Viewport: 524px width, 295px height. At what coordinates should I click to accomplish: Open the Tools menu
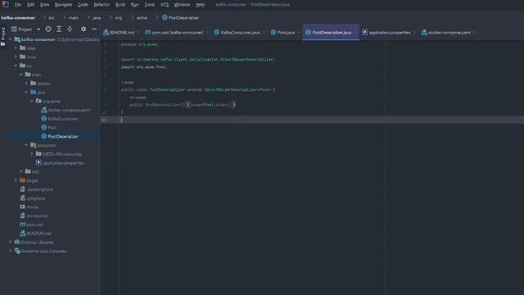point(149,5)
